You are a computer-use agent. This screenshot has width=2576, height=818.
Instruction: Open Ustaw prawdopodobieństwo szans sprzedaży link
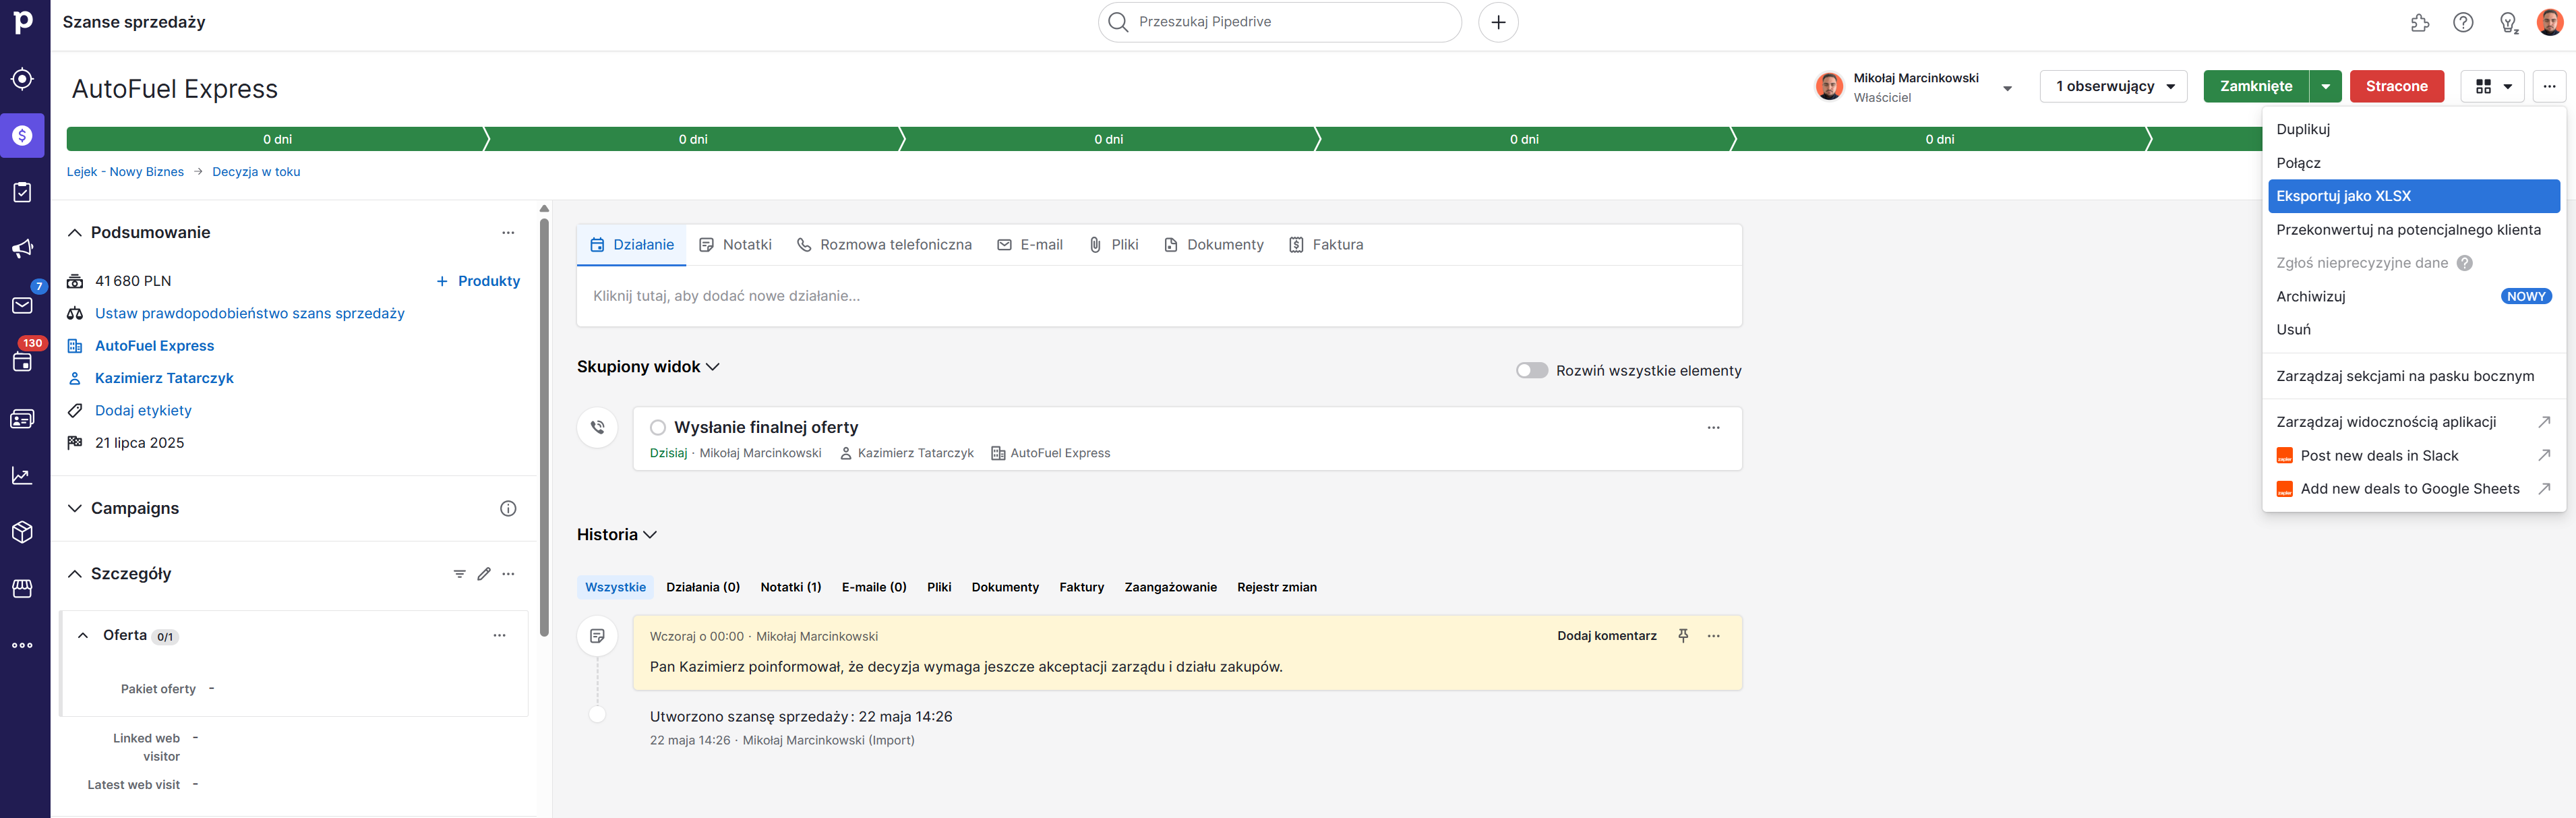(x=250, y=313)
